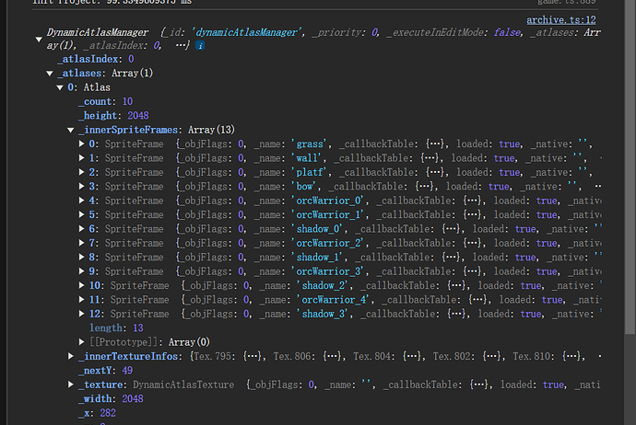This screenshot has height=425, width=636.
Task: Select the _height: 2048 property
Action: coord(107,115)
